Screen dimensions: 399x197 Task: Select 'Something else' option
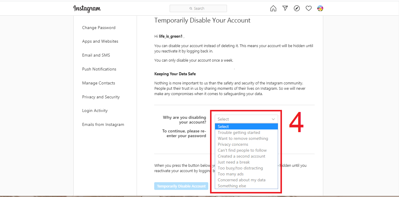tap(232, 186)
